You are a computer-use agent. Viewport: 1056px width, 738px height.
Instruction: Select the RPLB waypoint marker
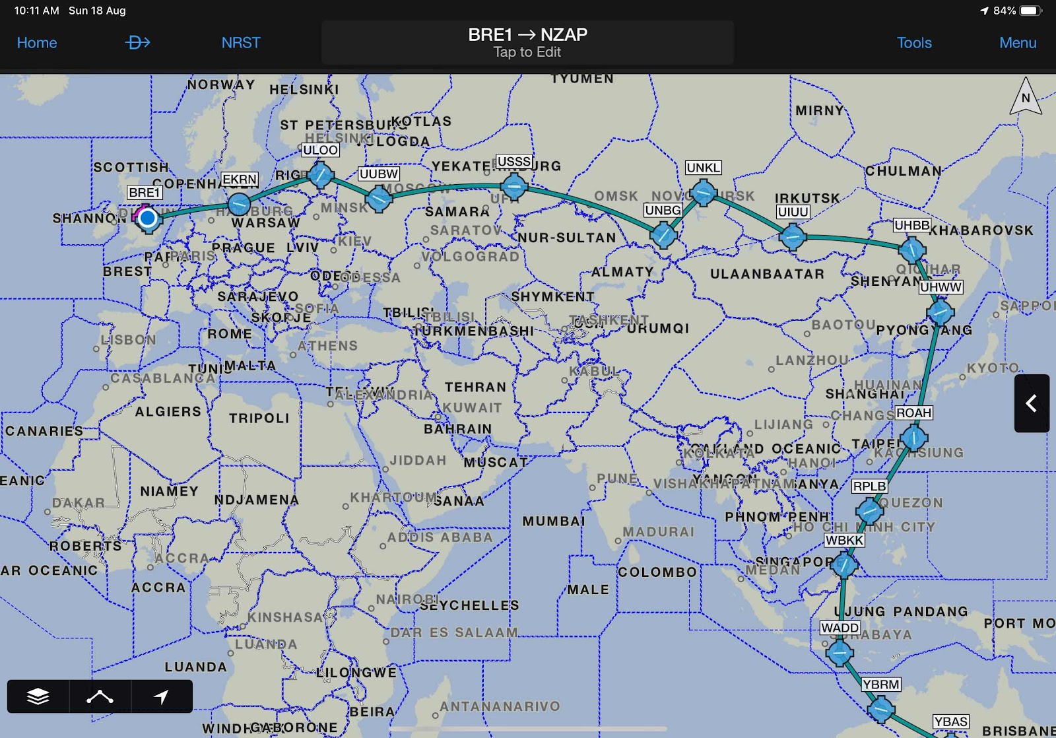(869, 510)
